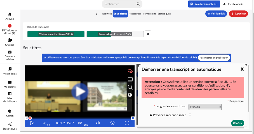The image size is (254, 134).
Task: Click the video timeline progress handle
Action: (30, 118)
